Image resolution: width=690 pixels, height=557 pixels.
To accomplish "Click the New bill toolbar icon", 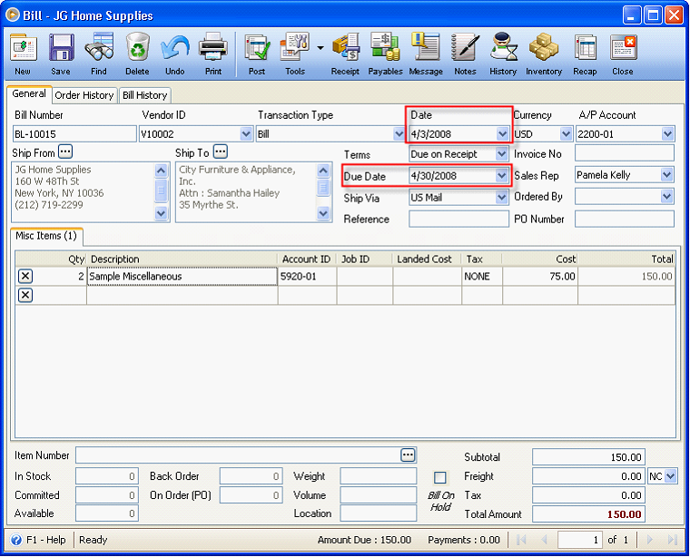I will (23, 47).
